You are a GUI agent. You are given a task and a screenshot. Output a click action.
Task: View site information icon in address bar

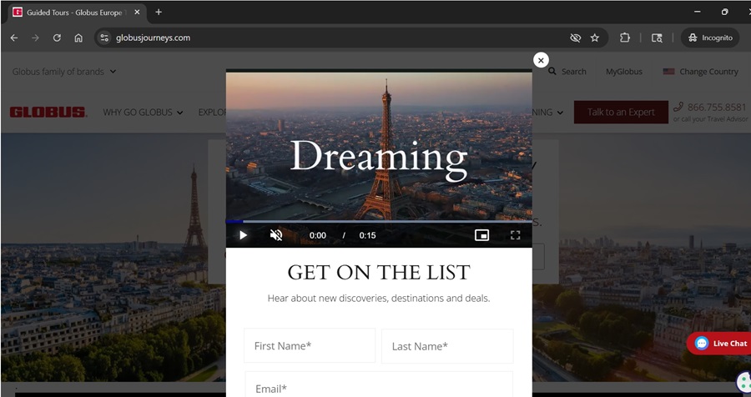pyautogui.click(x=104, y=38)
